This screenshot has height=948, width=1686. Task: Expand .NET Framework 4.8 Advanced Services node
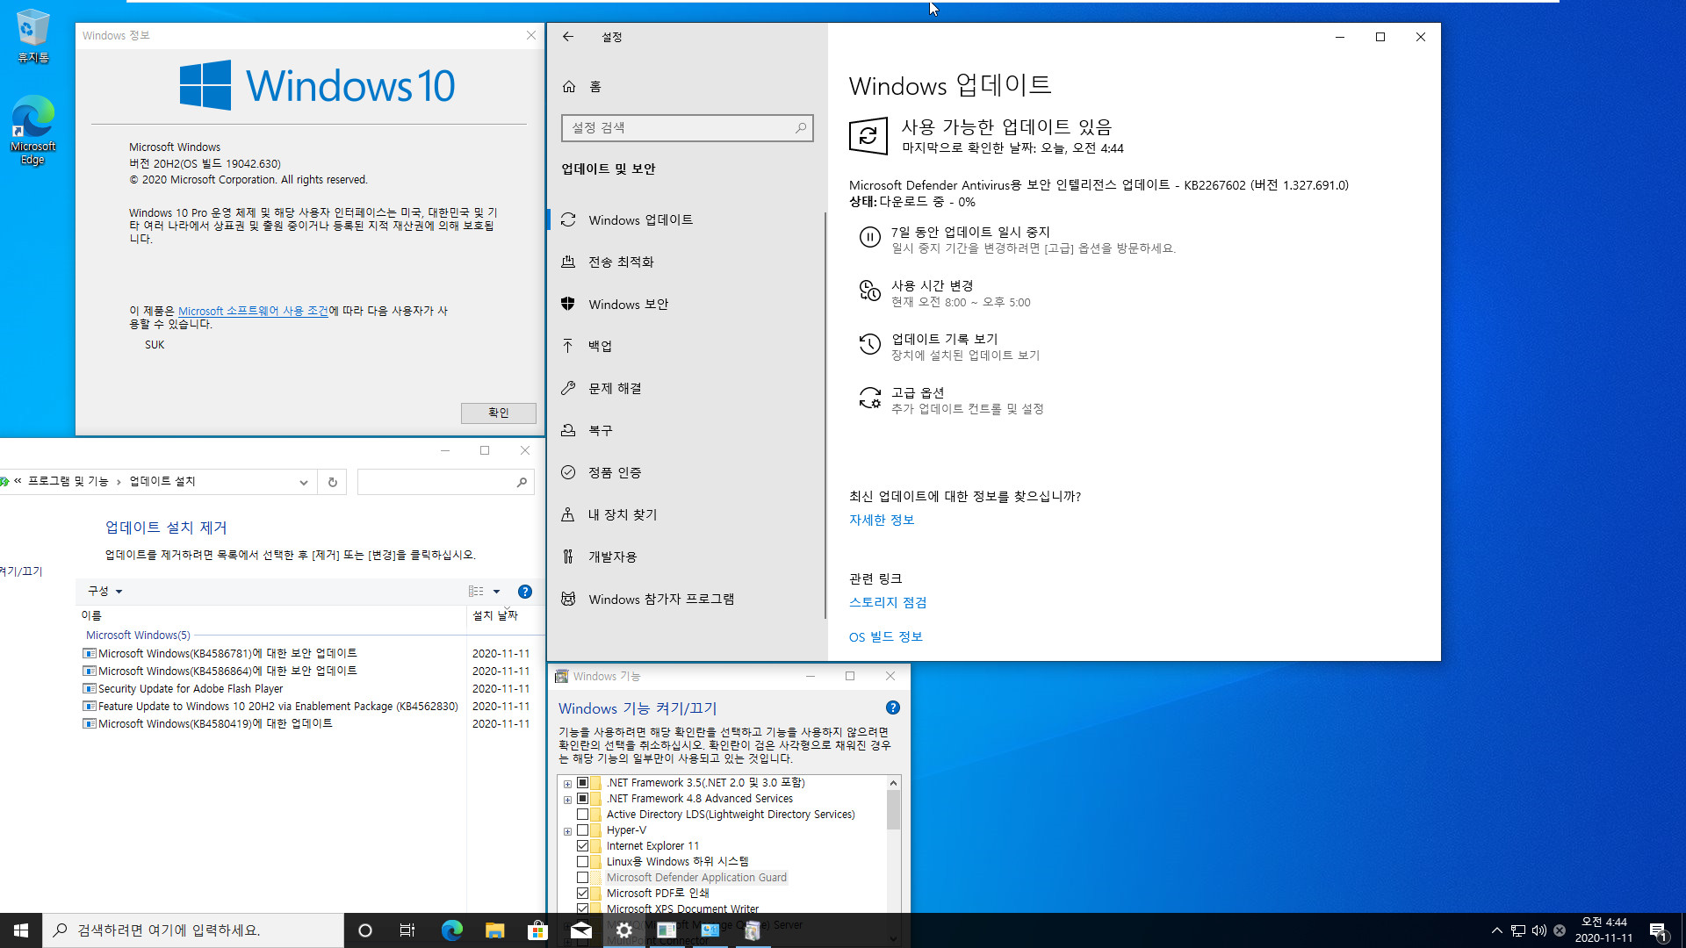click(x=567, y=800)
